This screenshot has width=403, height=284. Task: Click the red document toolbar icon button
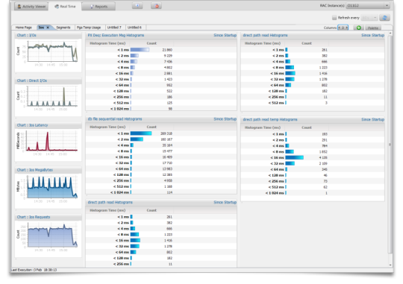[x=157, y=6]
